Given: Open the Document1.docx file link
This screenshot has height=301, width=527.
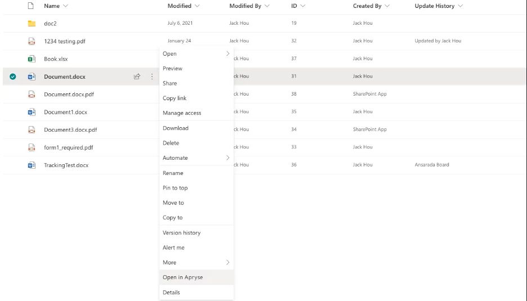Looking at the screenshot, I should pos(65,112).
